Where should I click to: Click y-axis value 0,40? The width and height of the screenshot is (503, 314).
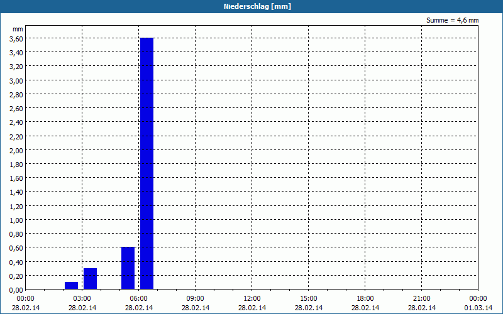pos(16,262)
